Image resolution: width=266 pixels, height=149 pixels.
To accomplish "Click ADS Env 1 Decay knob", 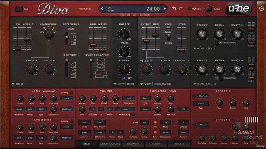I will 219,34.
